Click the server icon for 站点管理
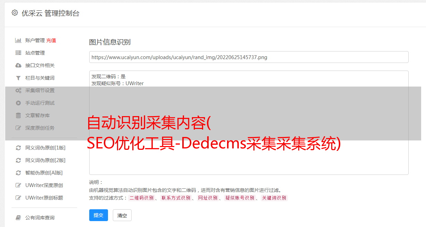426x227 pixels. [x=18, y=53]
